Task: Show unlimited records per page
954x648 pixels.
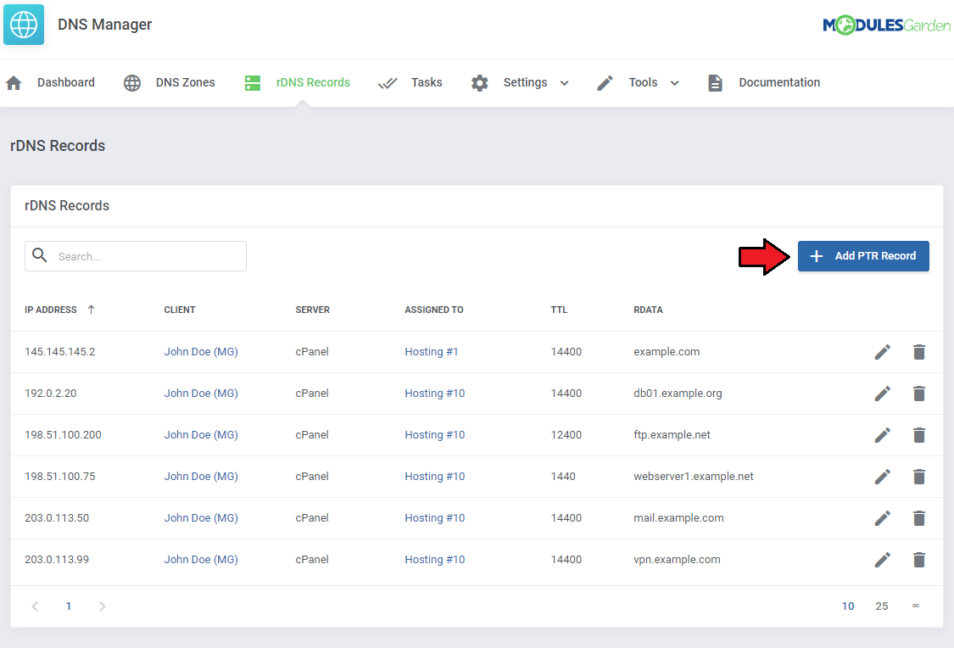Action: (916, 606)
